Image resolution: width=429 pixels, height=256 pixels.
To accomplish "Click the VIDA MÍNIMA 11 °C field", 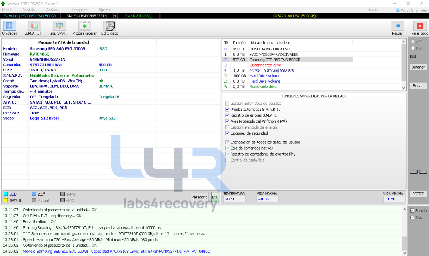I will [394, 199].
